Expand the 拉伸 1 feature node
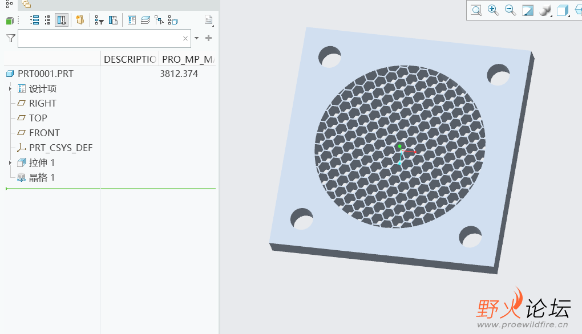This screenshot has height=334, width=582. tap(10, 163)
